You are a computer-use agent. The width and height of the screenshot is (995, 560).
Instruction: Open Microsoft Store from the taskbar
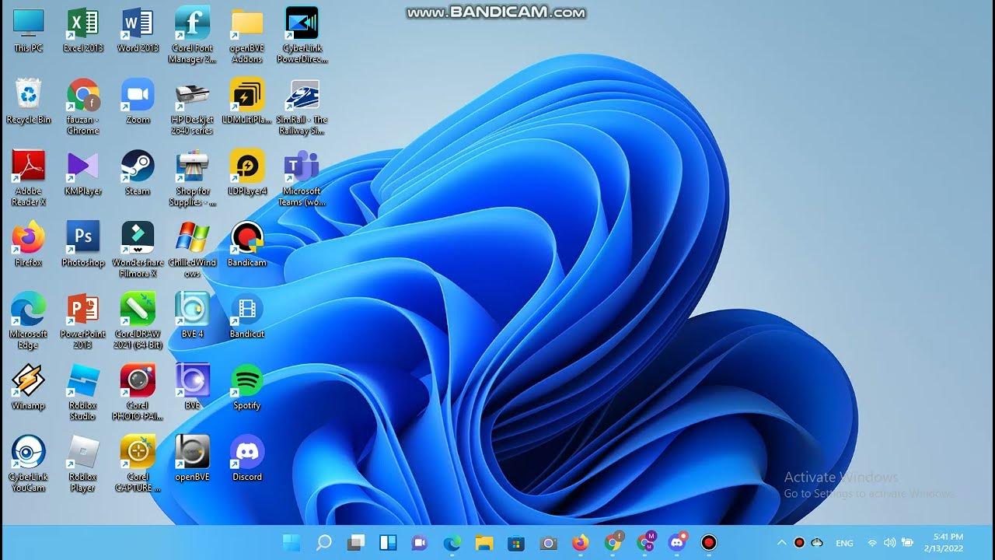pyautogui.click(x=516, y=542)
